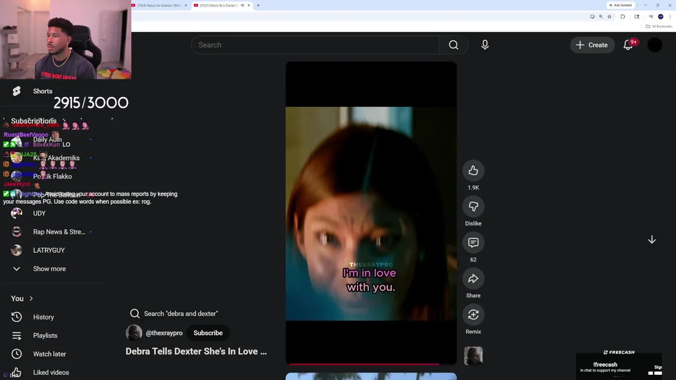Open Chrome three-dot menu

click(x=670, y=17)
